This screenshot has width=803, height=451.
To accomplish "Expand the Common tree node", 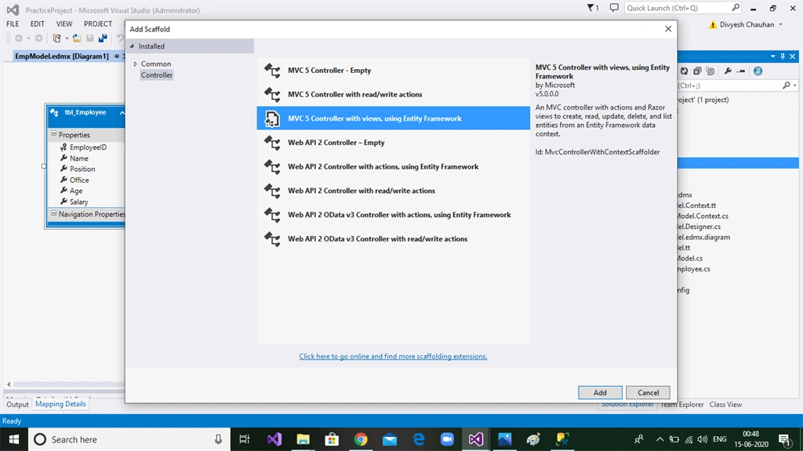I will pyautogui.click(x=135, y=64).
